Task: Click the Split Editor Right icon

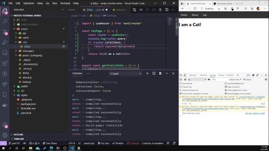Action: click(167, 10)
